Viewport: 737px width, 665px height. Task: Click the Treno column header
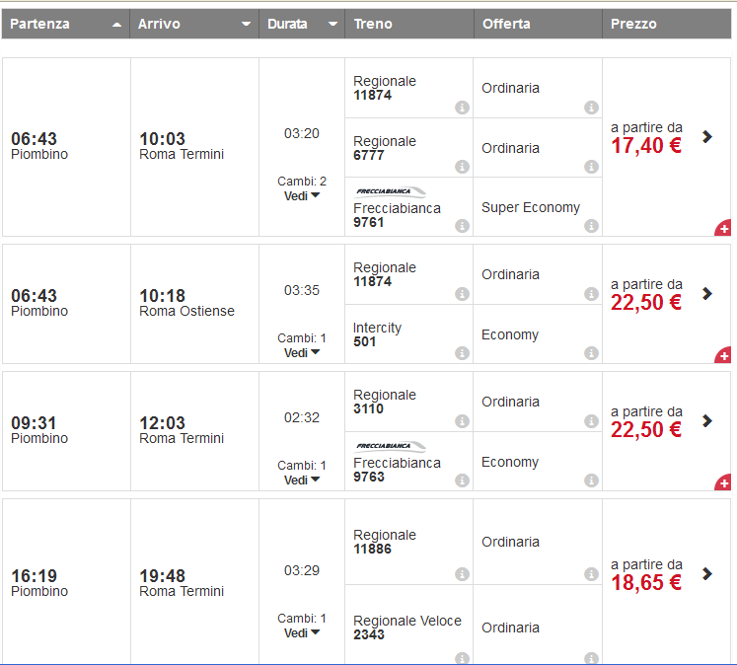click(373, 24)
